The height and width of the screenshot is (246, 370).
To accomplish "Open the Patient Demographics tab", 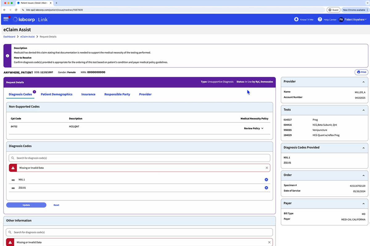I will click(56, 94).
